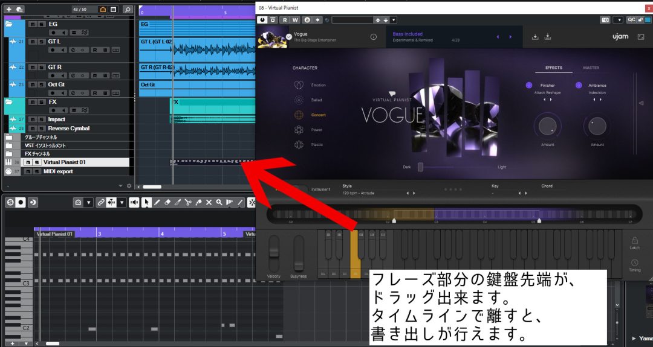Click the Ballad character icon
Screen dimensions: 653x347
[299, 100]
